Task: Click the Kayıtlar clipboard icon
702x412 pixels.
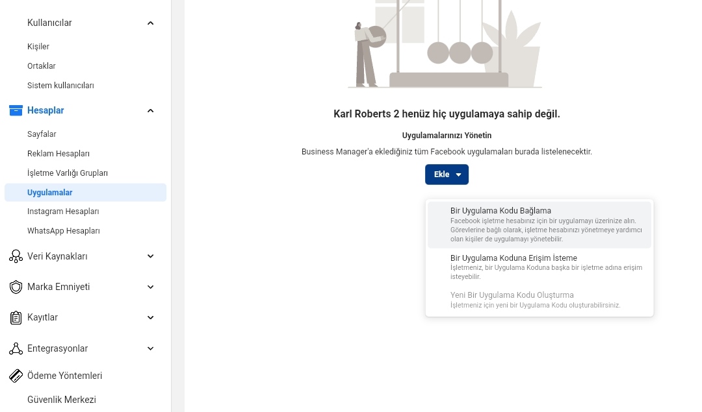Action: [x=16, y=318]
